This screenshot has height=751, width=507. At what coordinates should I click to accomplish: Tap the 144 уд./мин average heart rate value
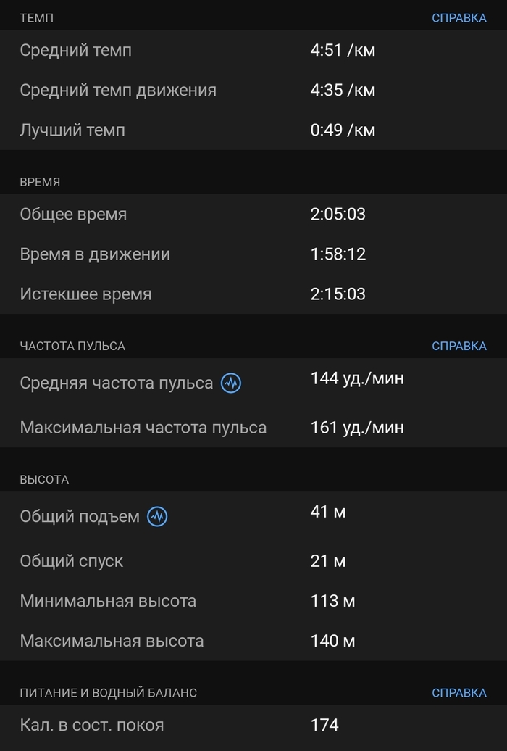pyautogui.click(x=357, y=378)
